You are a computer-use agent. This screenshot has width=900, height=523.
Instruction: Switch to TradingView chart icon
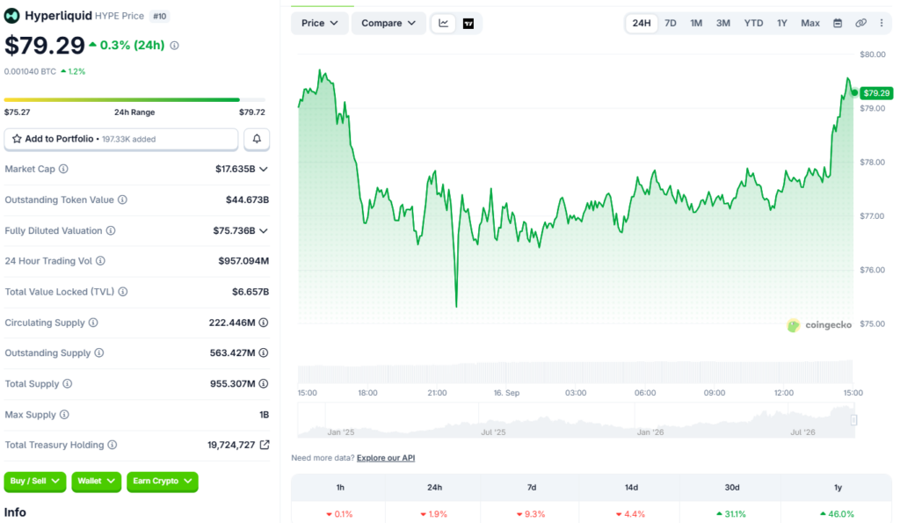click(468, 24)
